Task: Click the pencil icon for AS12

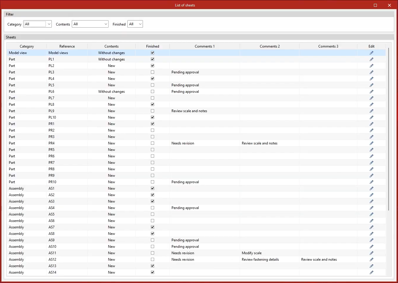Action: [372, 260]
